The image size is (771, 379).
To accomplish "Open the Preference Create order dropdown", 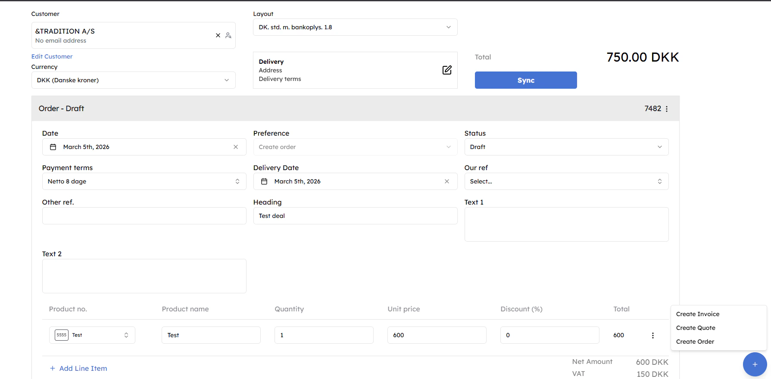I will (x=355, y=147).
